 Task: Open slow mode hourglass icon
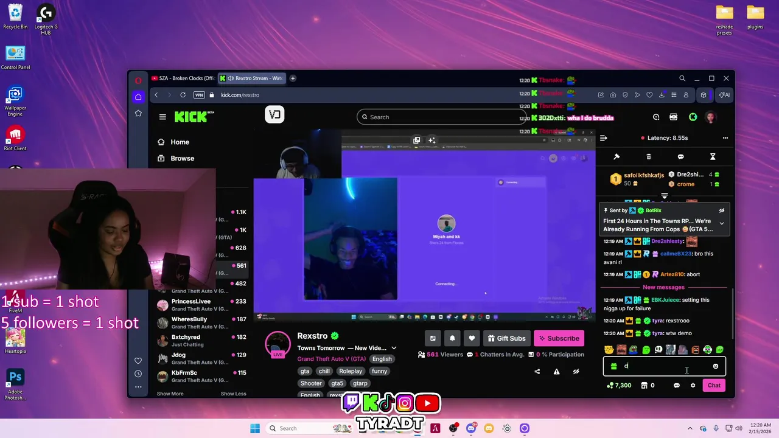[713, 157]
